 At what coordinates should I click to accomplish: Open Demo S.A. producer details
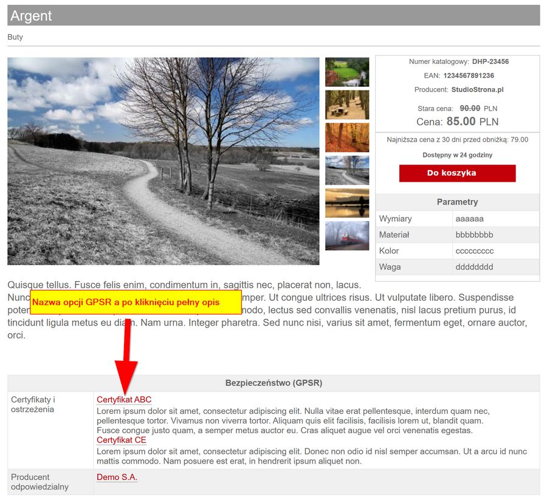point(117,477)
